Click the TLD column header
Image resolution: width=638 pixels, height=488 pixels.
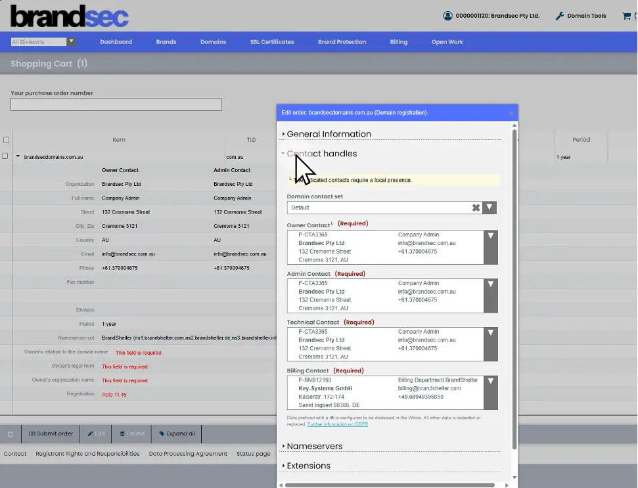pyautogui.click(x=252, y=140)
